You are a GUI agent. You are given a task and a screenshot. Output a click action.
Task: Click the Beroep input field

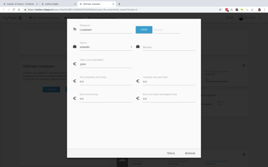(169, 47)
